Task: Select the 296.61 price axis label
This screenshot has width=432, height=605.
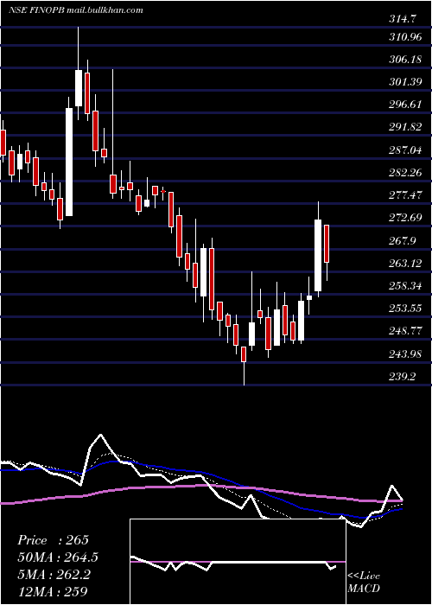Action: pos(406,105)
